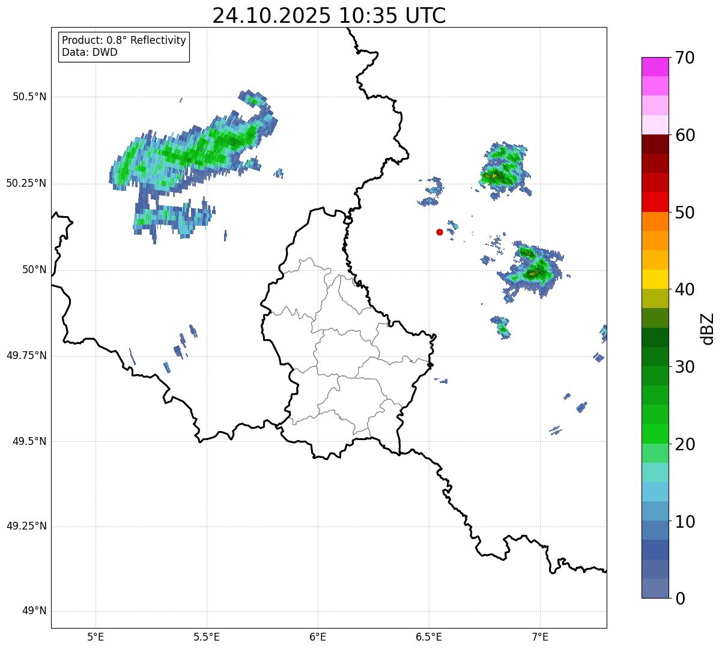The width and height of the screenshot is (722, 649).
Task: Click the colorbar tick label 50
Action: tap(685, 213)
